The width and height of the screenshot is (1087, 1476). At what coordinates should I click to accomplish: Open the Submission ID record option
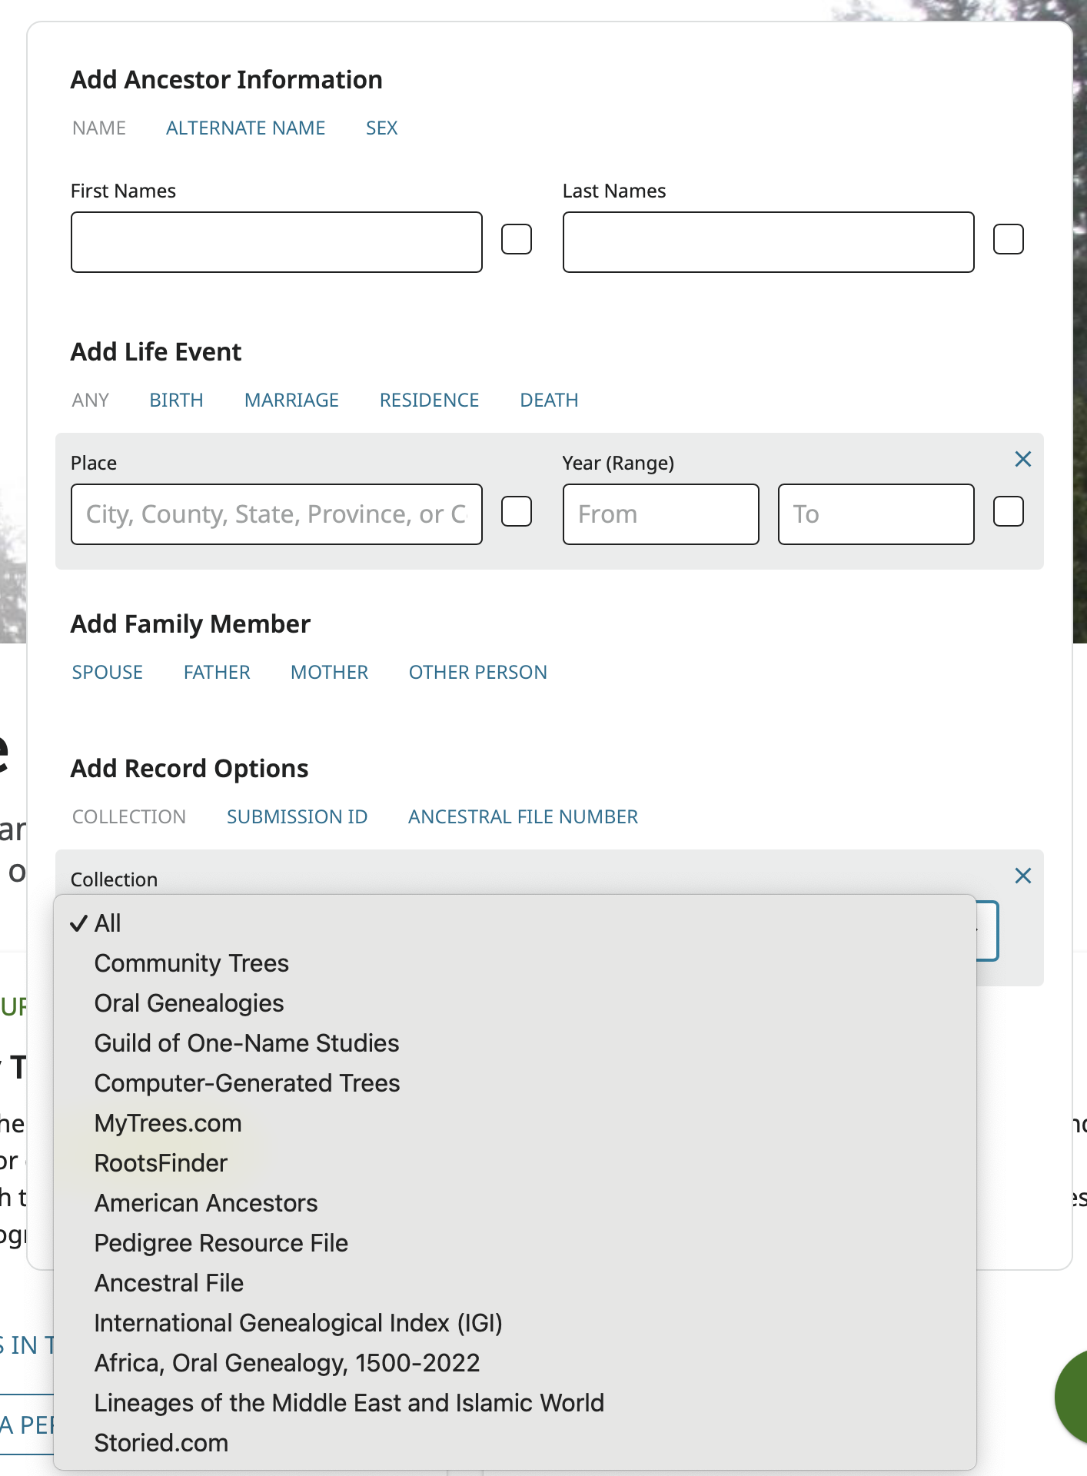click(x=297, y=817)
